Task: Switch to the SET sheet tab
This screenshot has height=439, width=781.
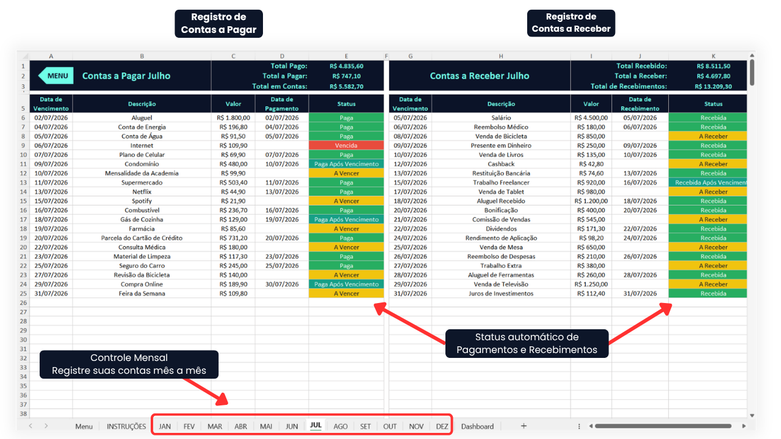Action: point(365,426)
